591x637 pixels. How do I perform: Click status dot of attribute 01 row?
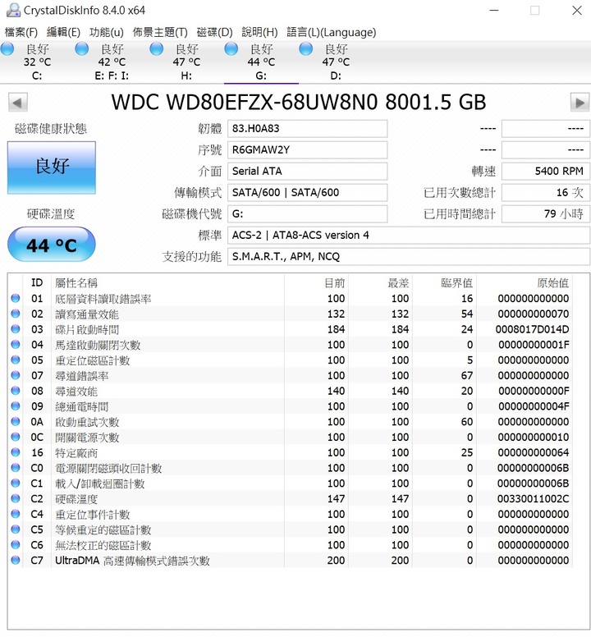pyautogui.click(x=16, y=298)
